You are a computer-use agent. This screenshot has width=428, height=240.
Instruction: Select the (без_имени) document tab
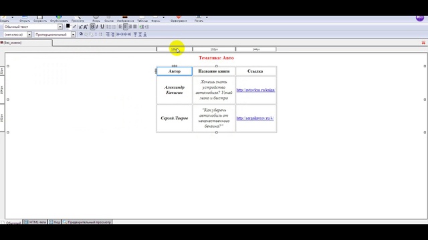[26, 43]
